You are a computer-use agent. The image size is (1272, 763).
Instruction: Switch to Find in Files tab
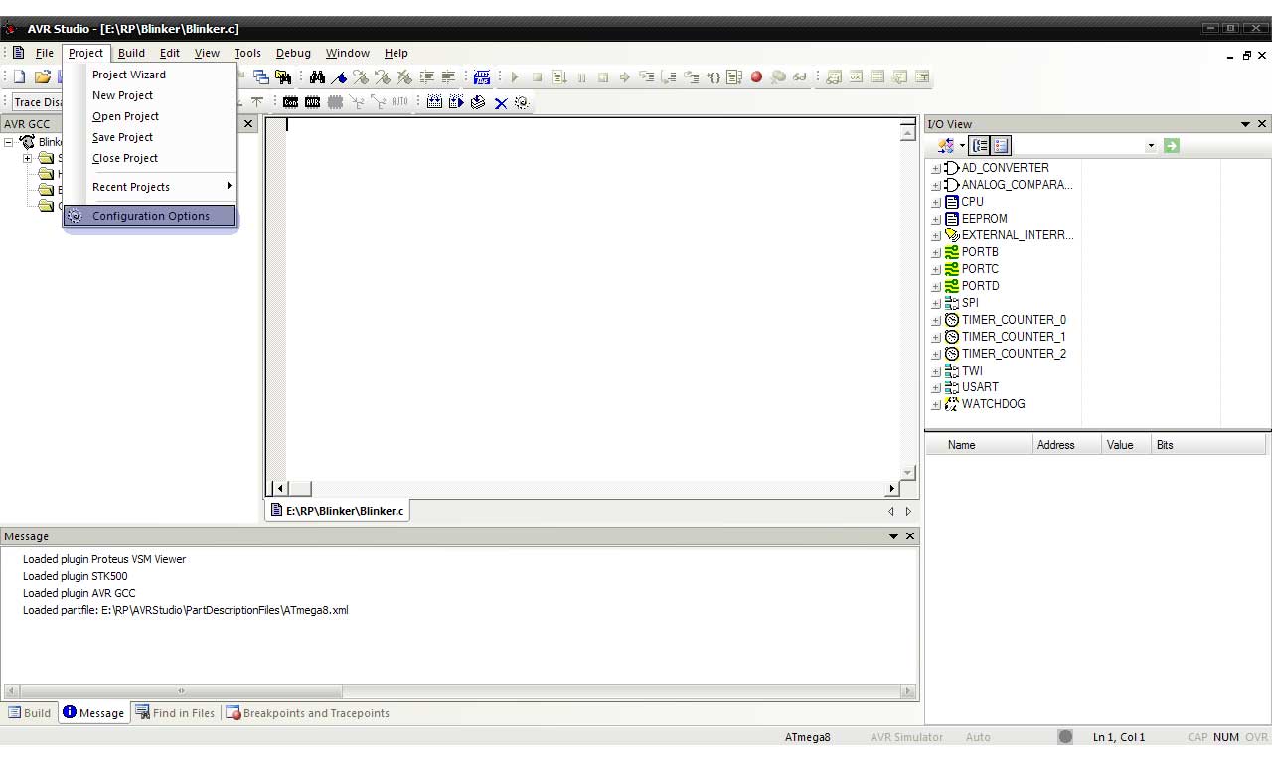(175, 713)
